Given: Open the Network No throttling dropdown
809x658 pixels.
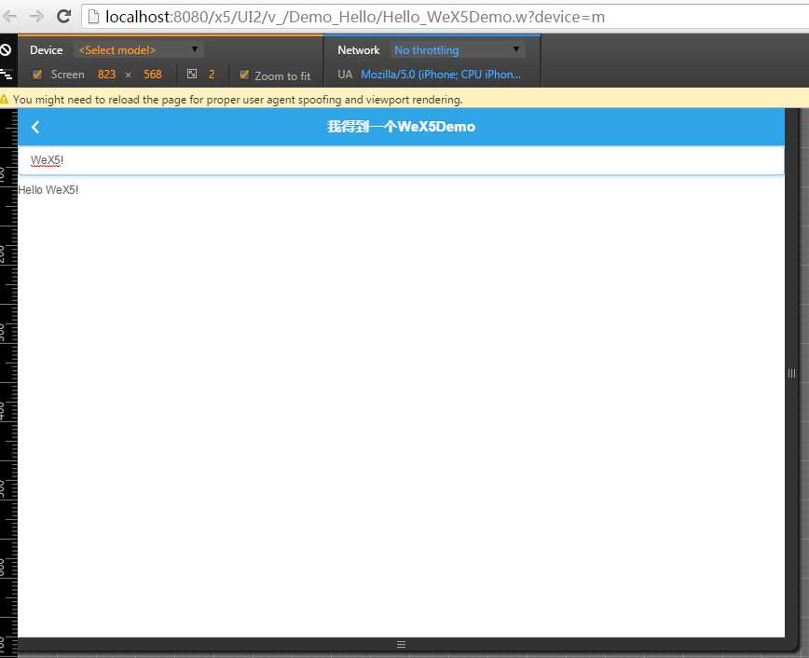Looking at the screenshot, I should (x=457, y=50).
